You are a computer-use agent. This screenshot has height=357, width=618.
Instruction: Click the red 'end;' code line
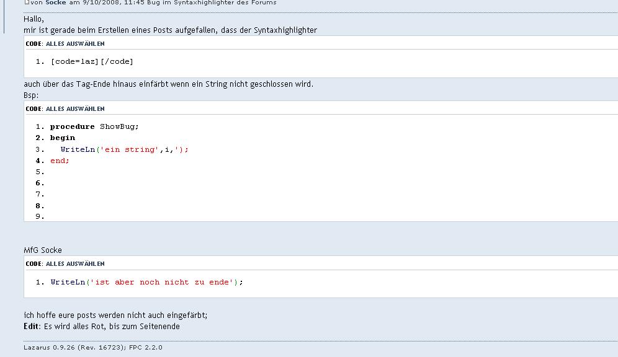[x=60, y=161]
